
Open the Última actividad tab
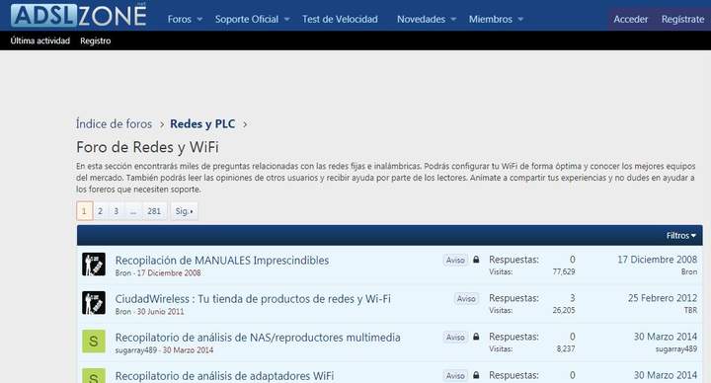click(40, 40)
